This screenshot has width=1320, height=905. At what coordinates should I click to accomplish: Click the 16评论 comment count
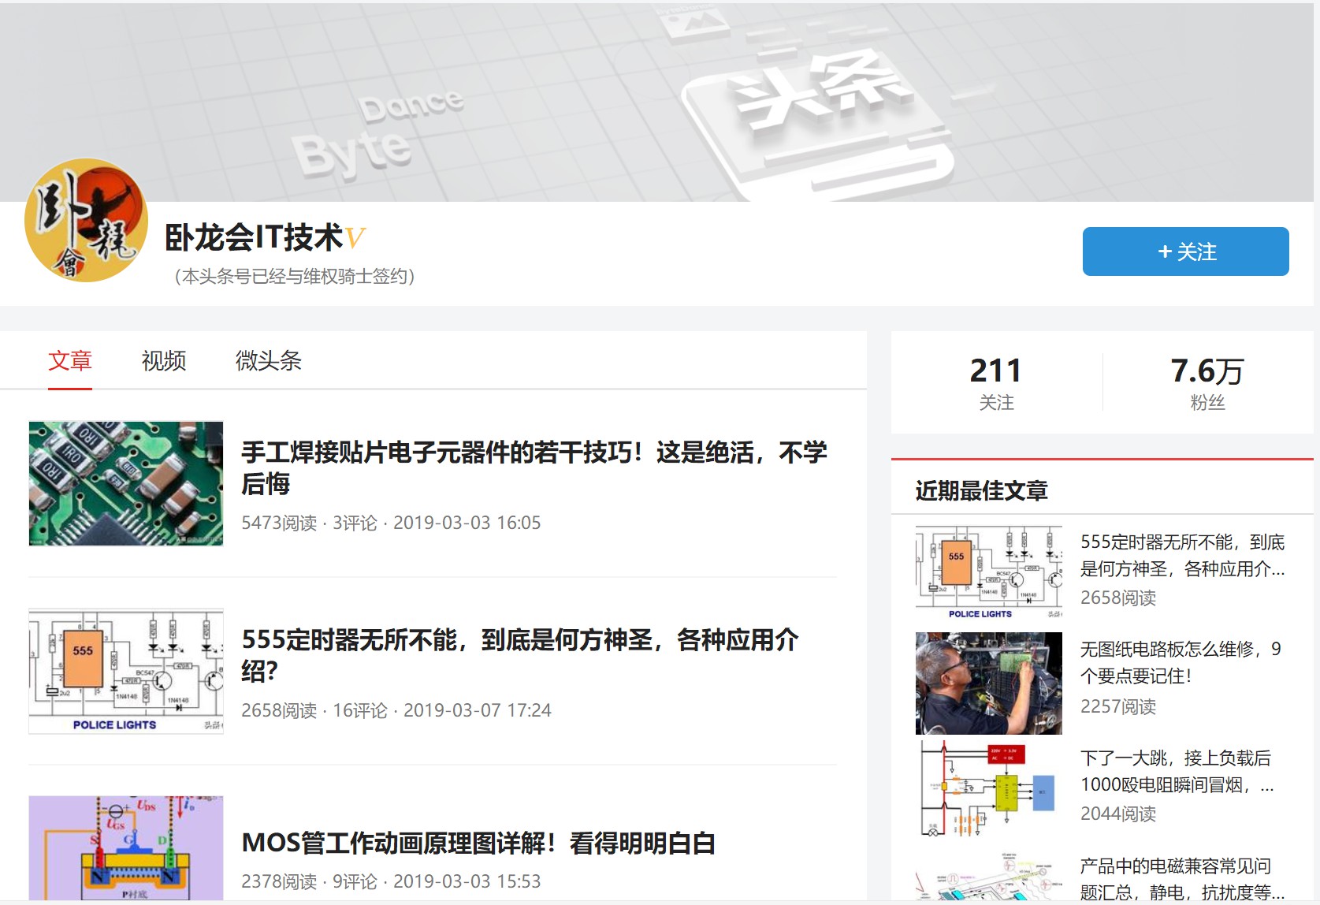[360, 710]
